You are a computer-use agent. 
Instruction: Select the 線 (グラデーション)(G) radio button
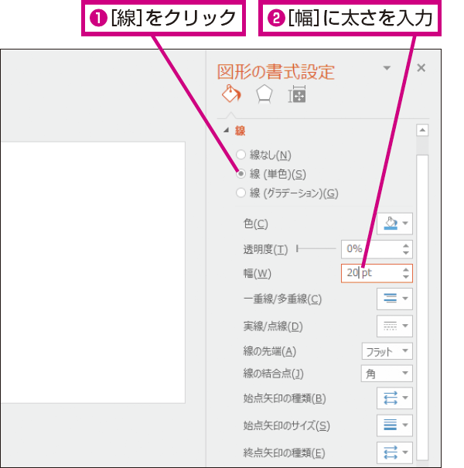pyautogui.click(x=241, y=193)
